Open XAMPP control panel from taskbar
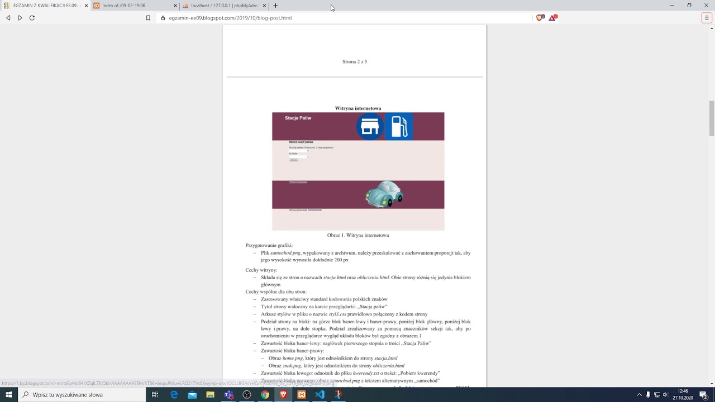This screenshot has width=715, height=402. (302, 395)
